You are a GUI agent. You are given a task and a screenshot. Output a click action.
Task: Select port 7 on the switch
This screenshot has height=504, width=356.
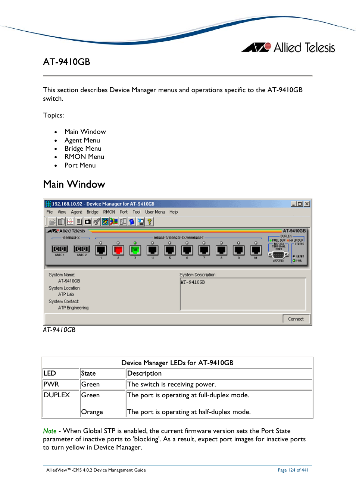pos(204,250)
